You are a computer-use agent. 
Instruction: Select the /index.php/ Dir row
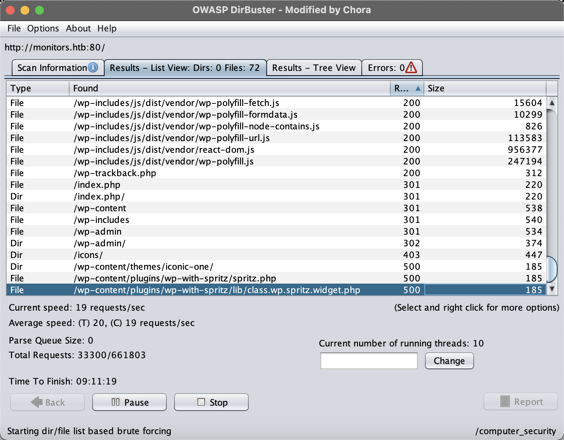[x=276, y=196]
